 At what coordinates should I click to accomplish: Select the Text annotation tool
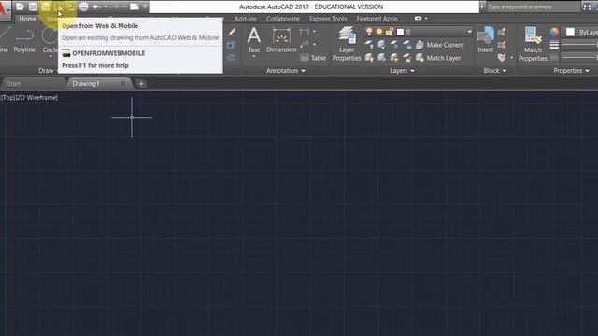point(253,40)
